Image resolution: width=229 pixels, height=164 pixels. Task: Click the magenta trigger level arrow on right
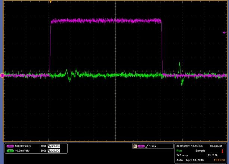[x=225, y=33]
